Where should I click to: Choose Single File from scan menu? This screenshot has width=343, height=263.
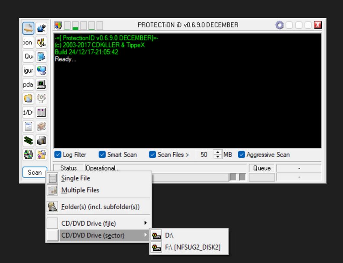(99, 178)
